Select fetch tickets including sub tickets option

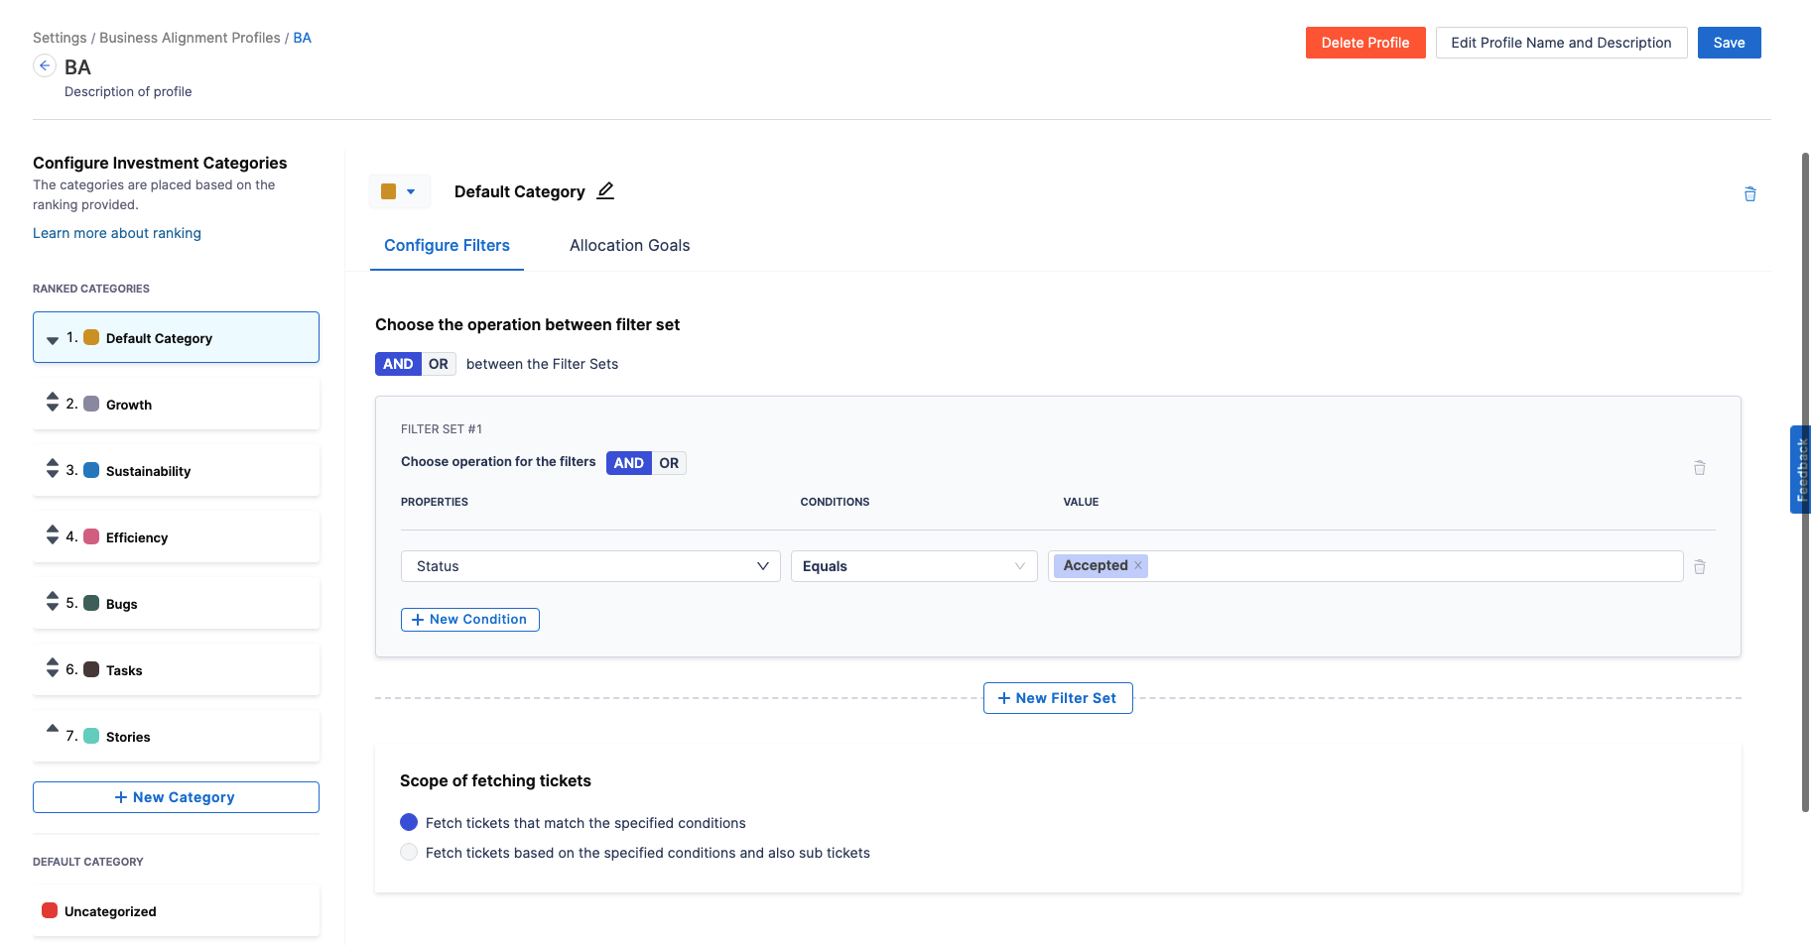click(409, 852)
